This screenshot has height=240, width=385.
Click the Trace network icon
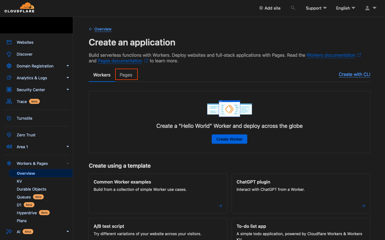coord(9,102)
